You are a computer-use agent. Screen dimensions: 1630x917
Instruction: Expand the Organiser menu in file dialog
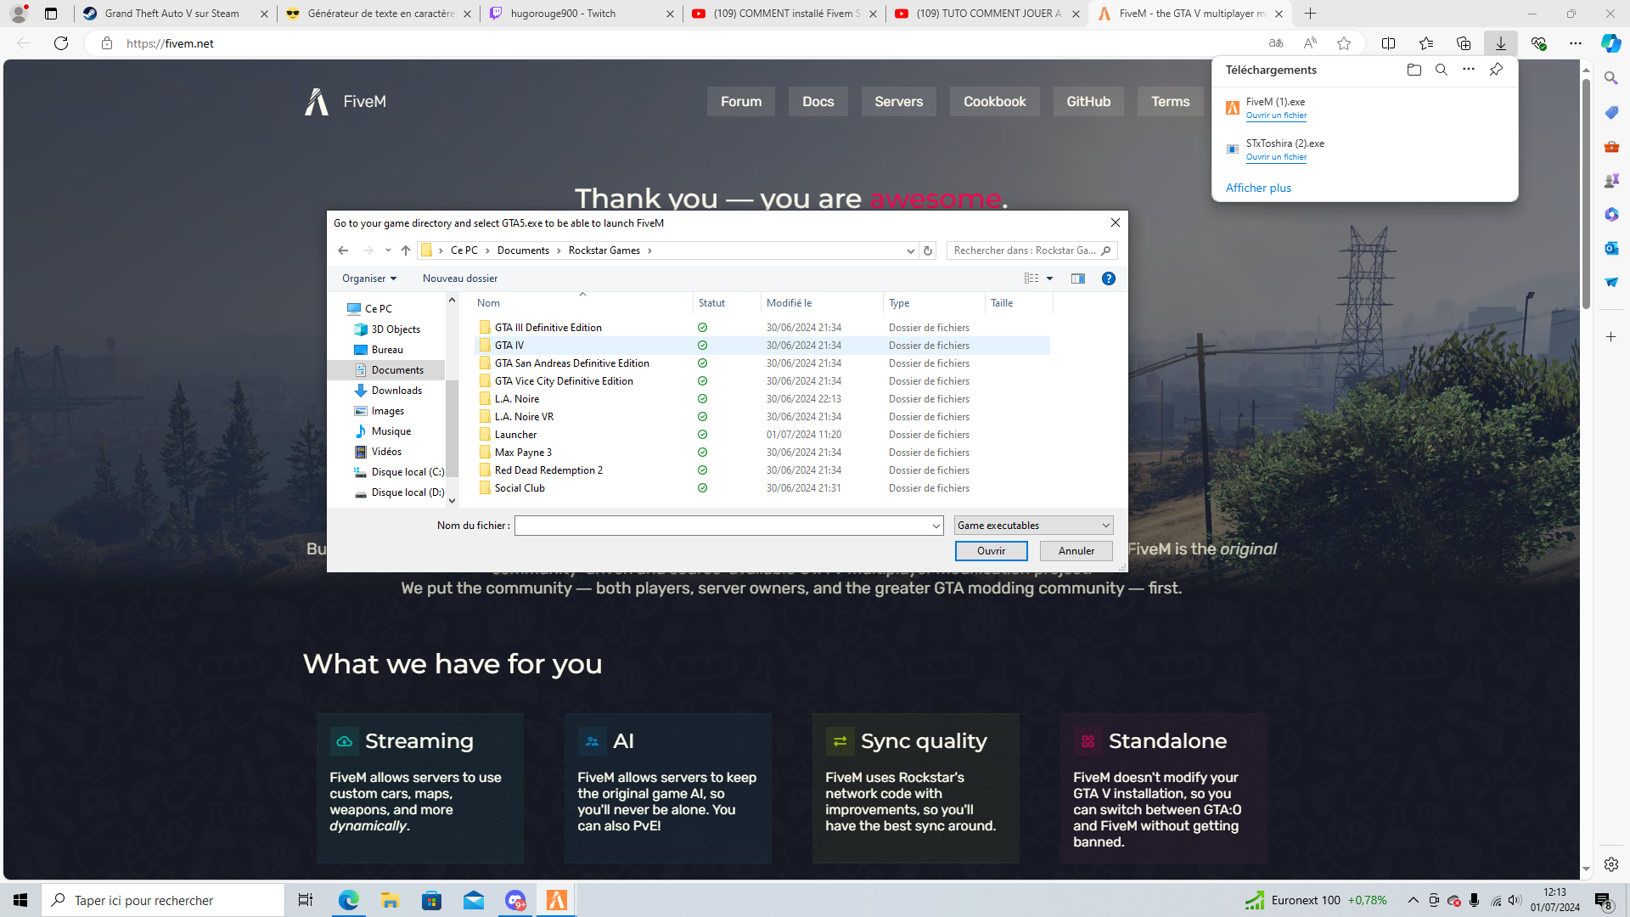[369, 278]
